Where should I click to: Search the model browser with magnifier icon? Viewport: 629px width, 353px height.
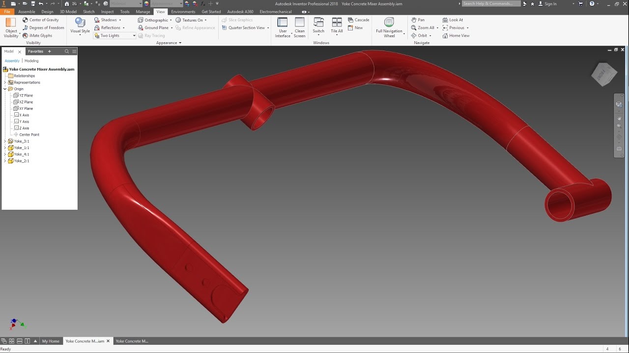[x=67, y=51]
